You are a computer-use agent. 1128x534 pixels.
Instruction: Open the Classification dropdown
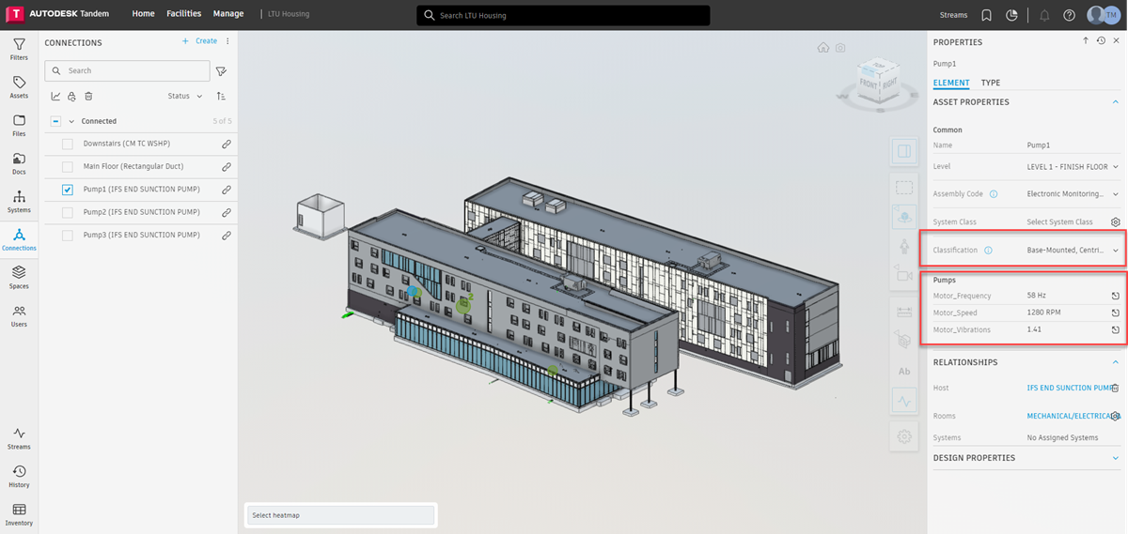(1073, 251)
